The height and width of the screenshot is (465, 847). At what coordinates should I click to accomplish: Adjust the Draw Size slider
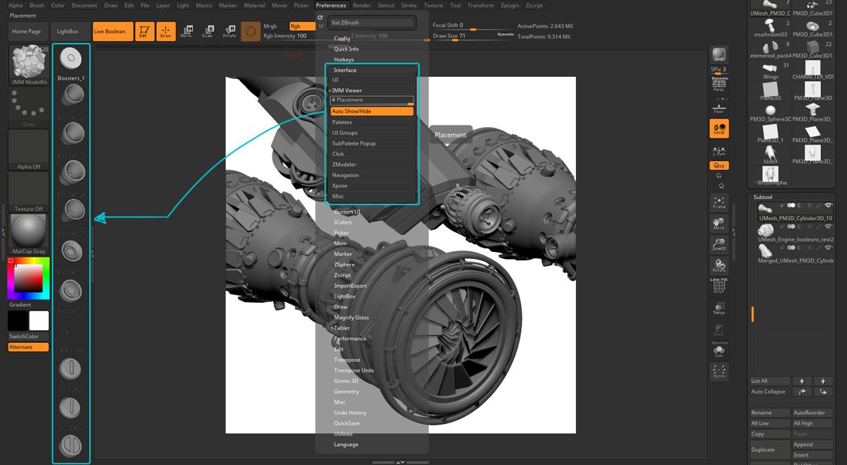[473, 36]
